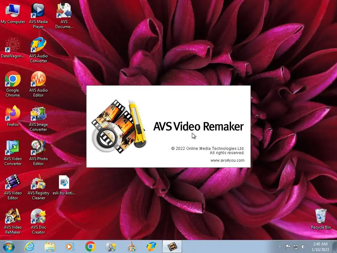Screen dimensions: 337x253
Task: Open Google Chrome desktop shortcut
Action: click(x=13, y=84)
